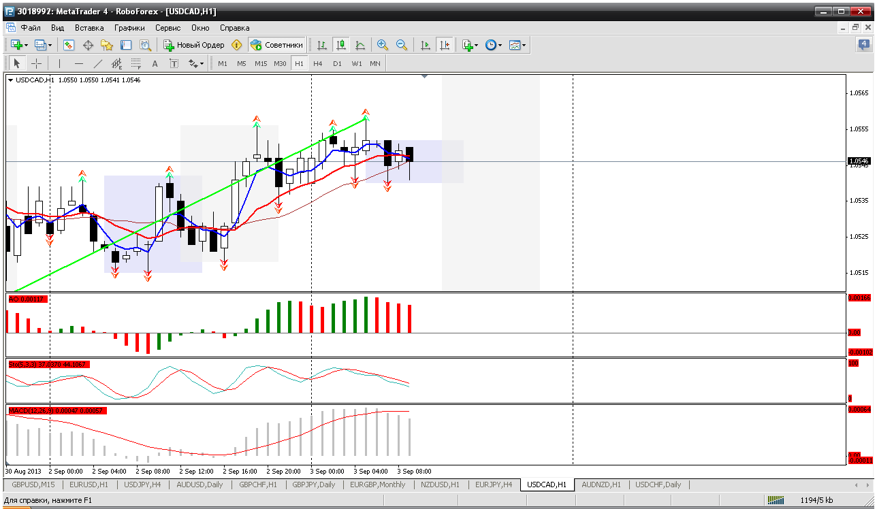Switch to USDCHF,Daily chart tab
877x509 pixels.
point(658,485)
